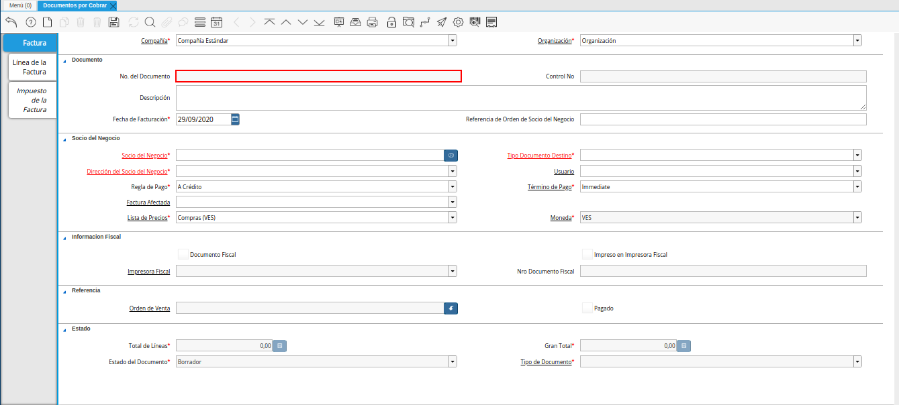Expand the Regla de Pago dropdown

(x=453, y=186)
